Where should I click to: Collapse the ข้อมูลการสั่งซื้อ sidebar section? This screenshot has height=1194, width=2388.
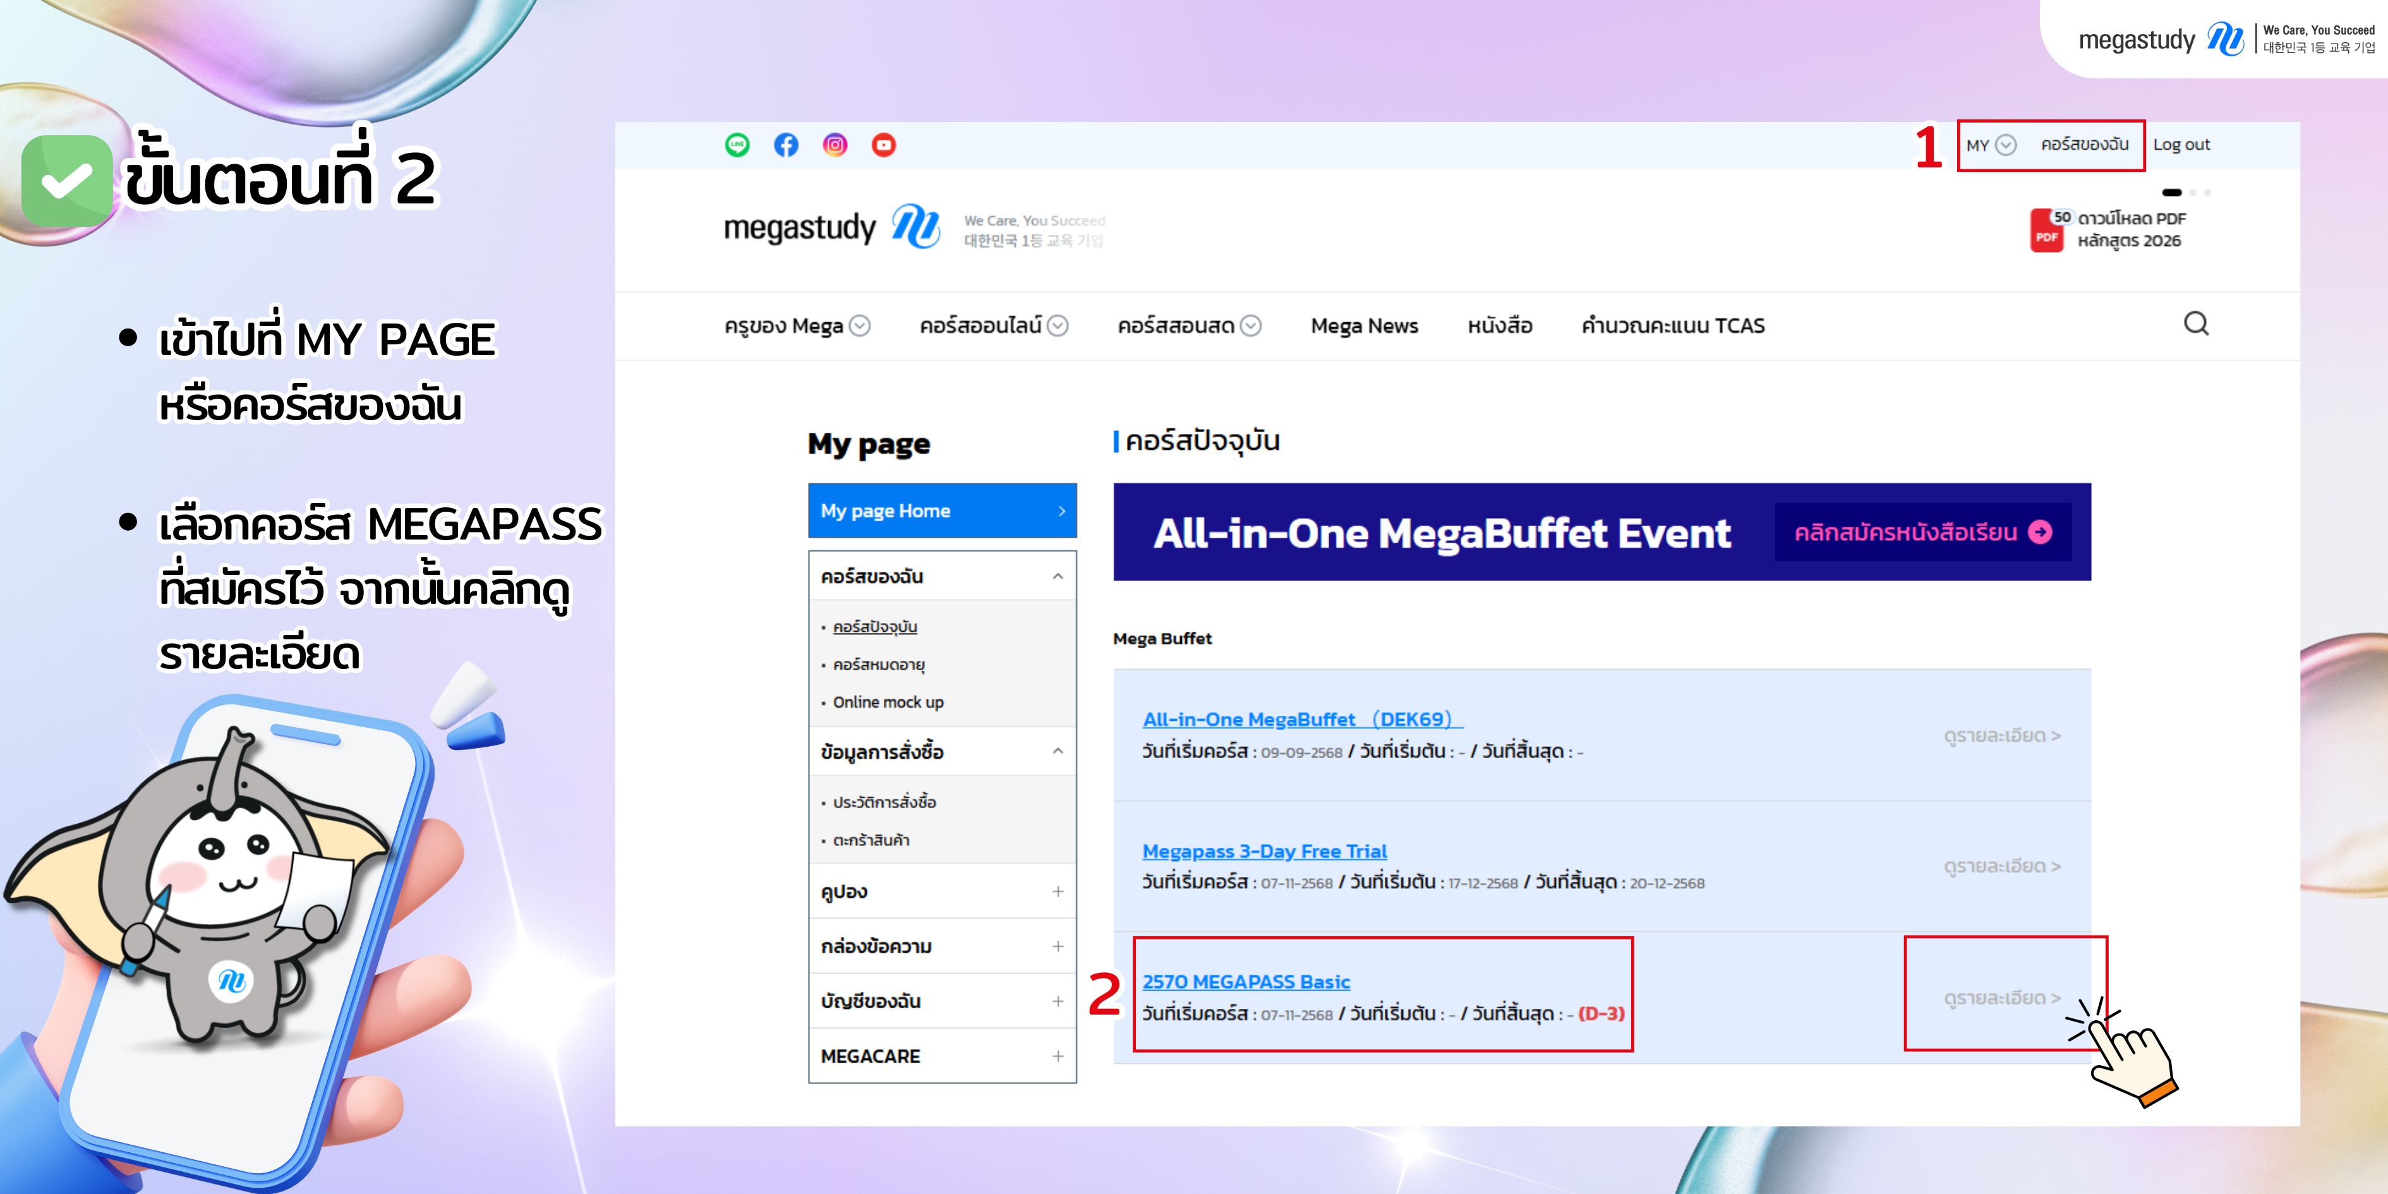click(x=1057, y=752)
